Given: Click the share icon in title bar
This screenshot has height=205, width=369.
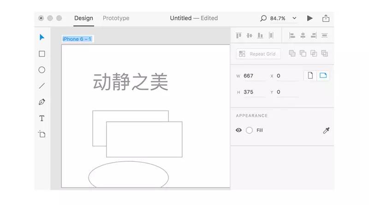Looking at the screenshot, I should [326, 18].
